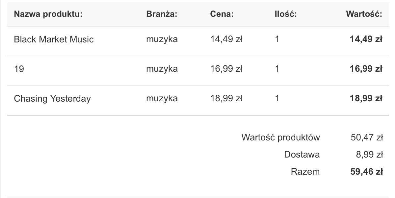This screenshot has width=395, height=198.
Task: Select the 50,47 zł products subtotal
Action: [x=367, y=137]
